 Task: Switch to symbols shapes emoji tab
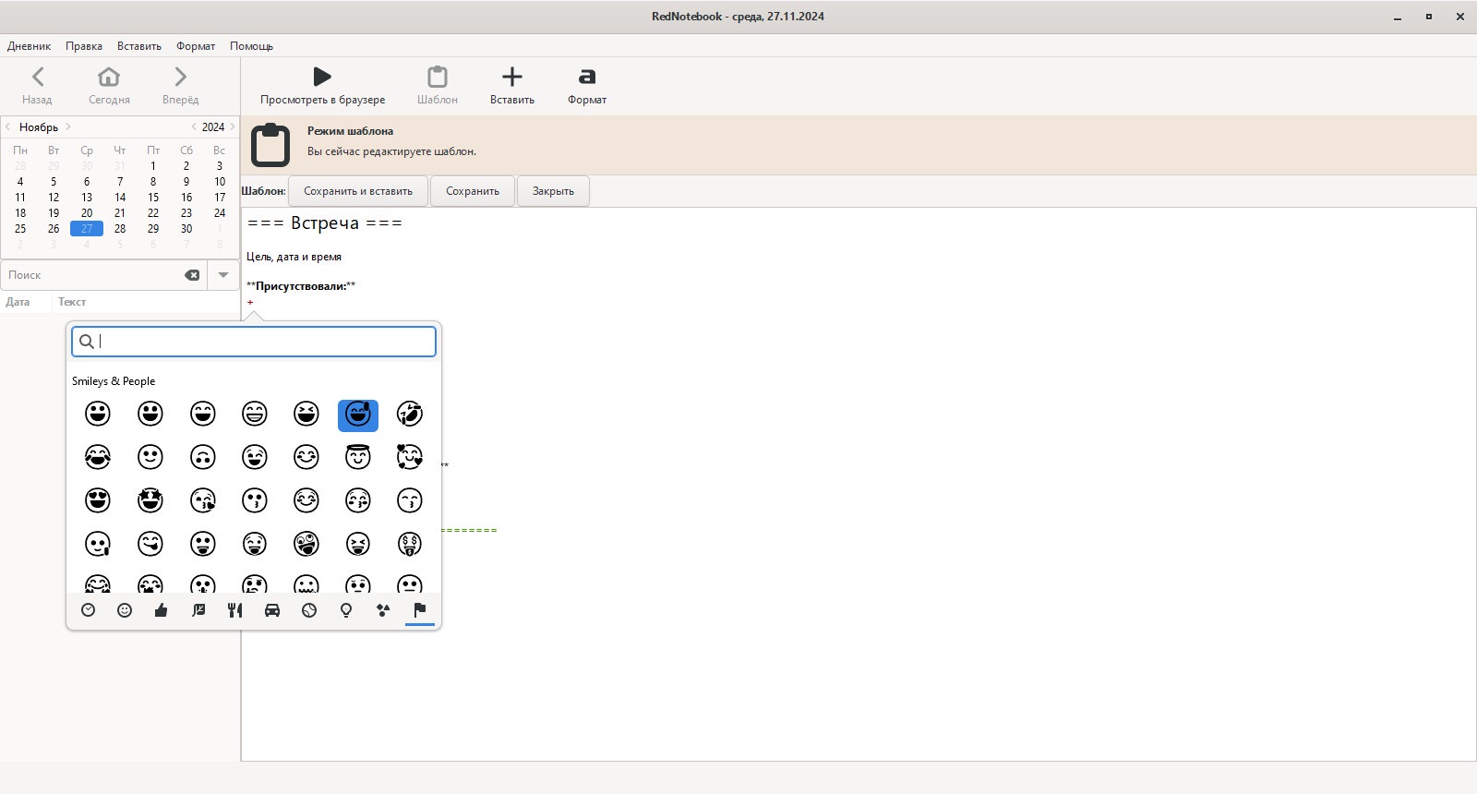coord(383,610)
